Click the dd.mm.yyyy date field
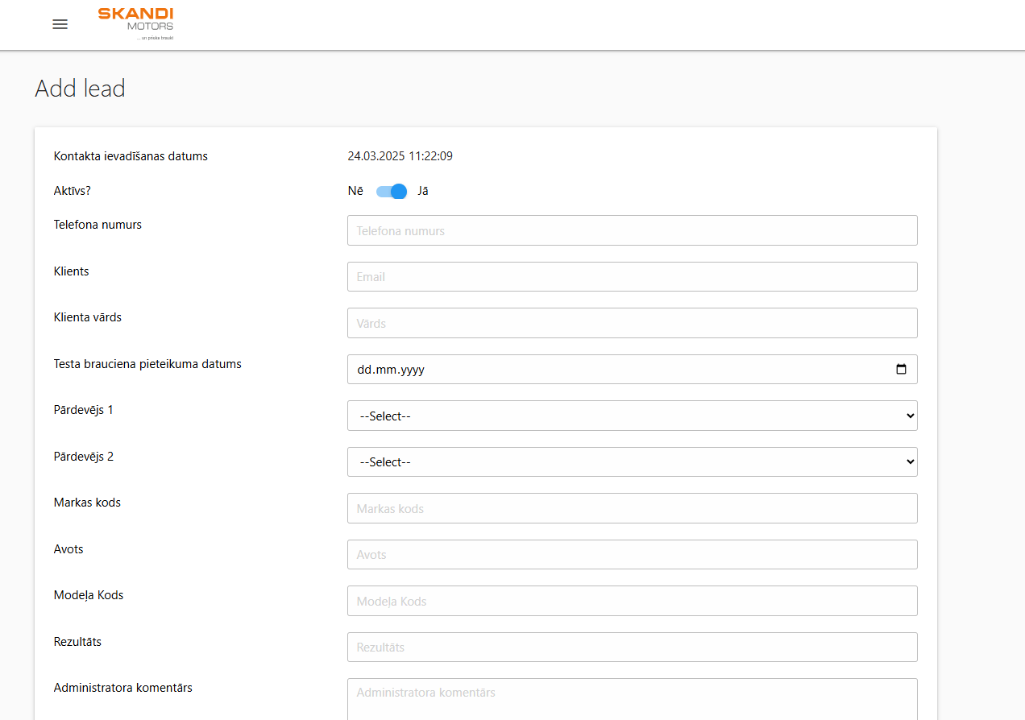Viewport: 1025px width, 720px height. pyautogui.click(x=564, y=369)
